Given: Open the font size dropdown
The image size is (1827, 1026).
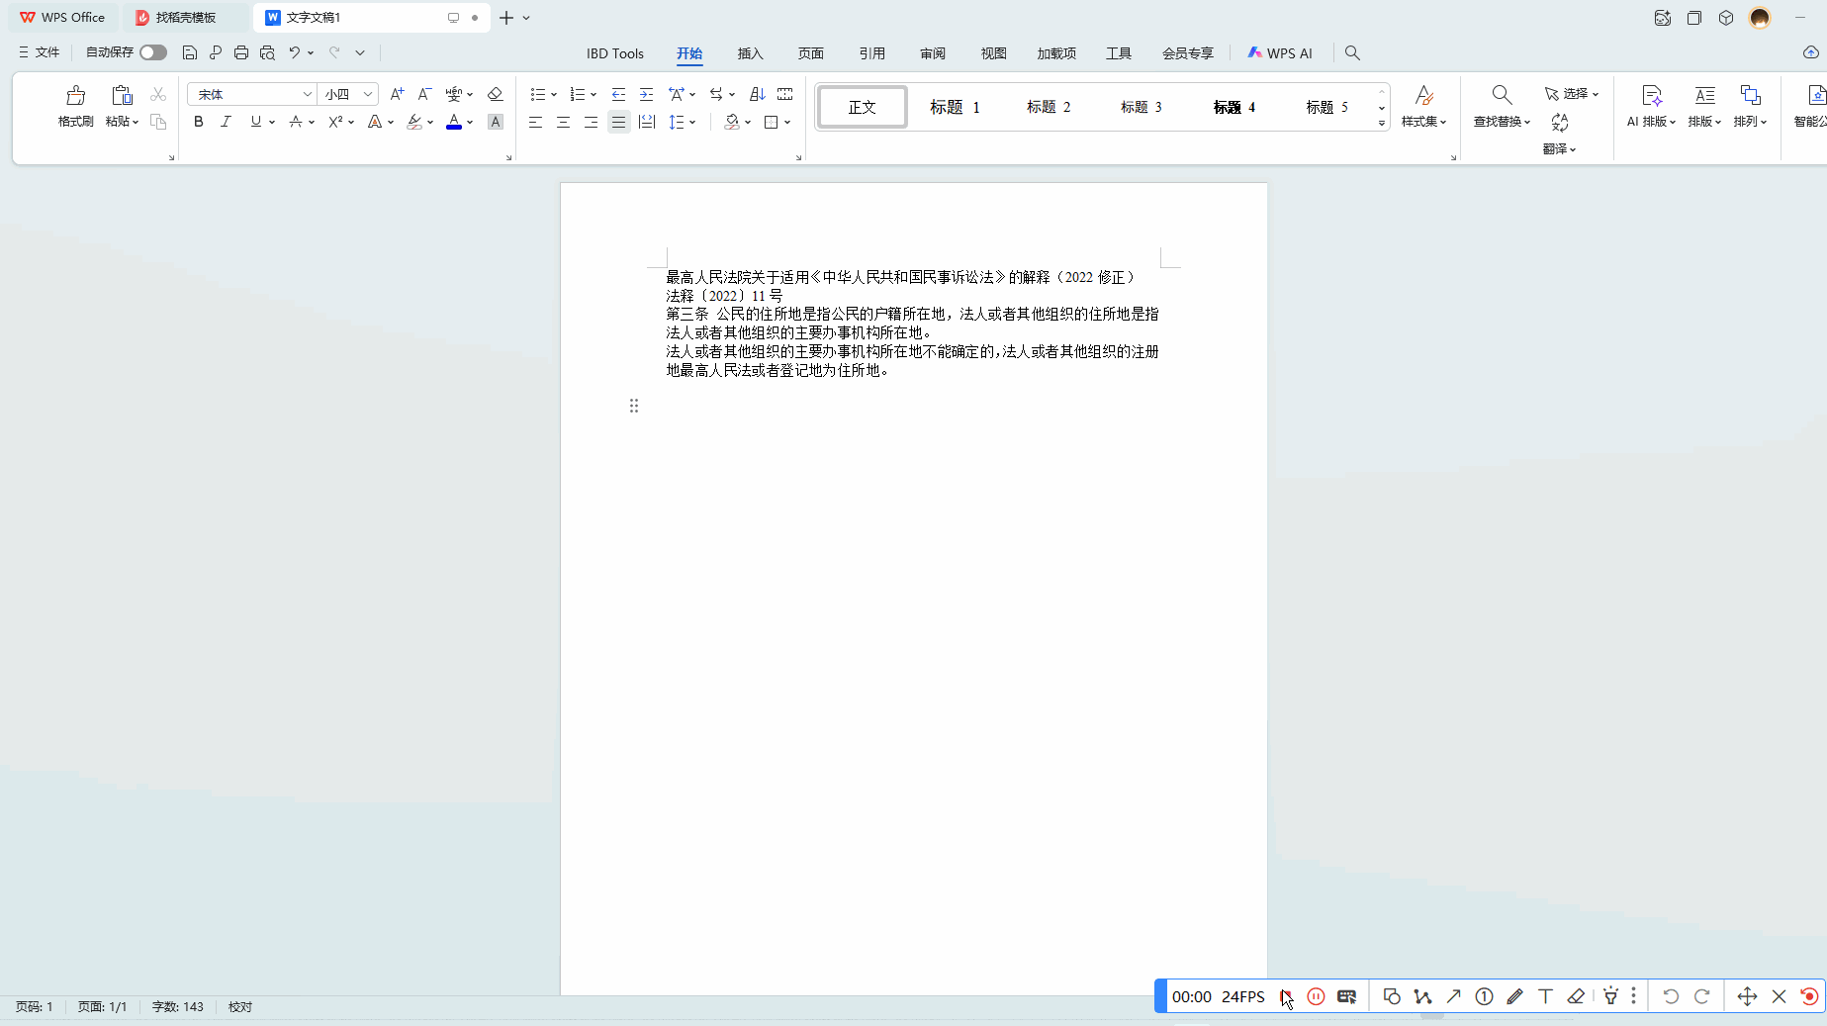Looking at the screenshot, I should [x=368, y=94].
